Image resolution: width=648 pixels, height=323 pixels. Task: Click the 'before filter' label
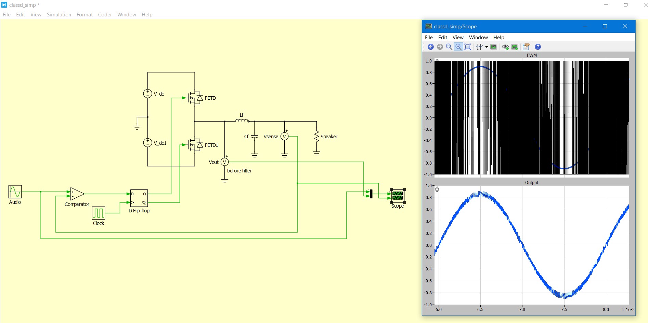pyautogui.click(x=239, y=171)
